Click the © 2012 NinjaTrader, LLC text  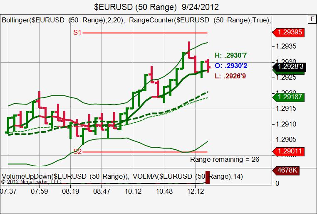[x=31, y=182]
